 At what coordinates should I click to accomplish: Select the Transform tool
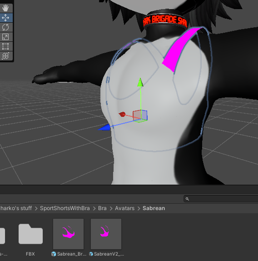tap(5, 56)
